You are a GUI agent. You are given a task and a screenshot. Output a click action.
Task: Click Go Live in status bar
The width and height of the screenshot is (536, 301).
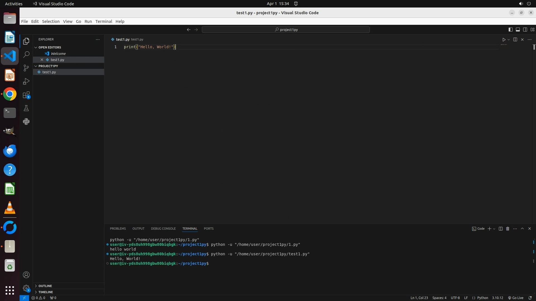point(516,298)
